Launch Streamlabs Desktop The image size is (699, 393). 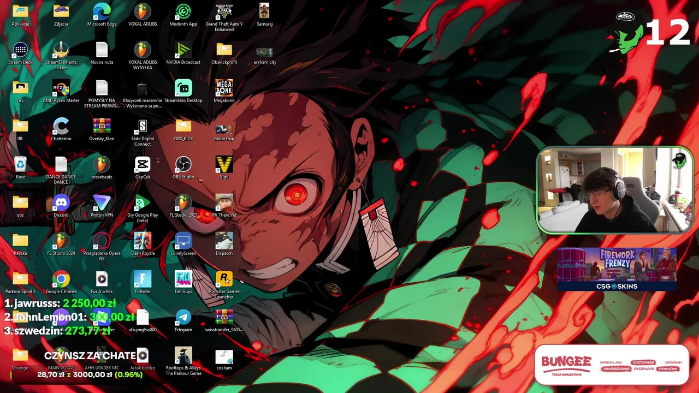coord(183,92)
